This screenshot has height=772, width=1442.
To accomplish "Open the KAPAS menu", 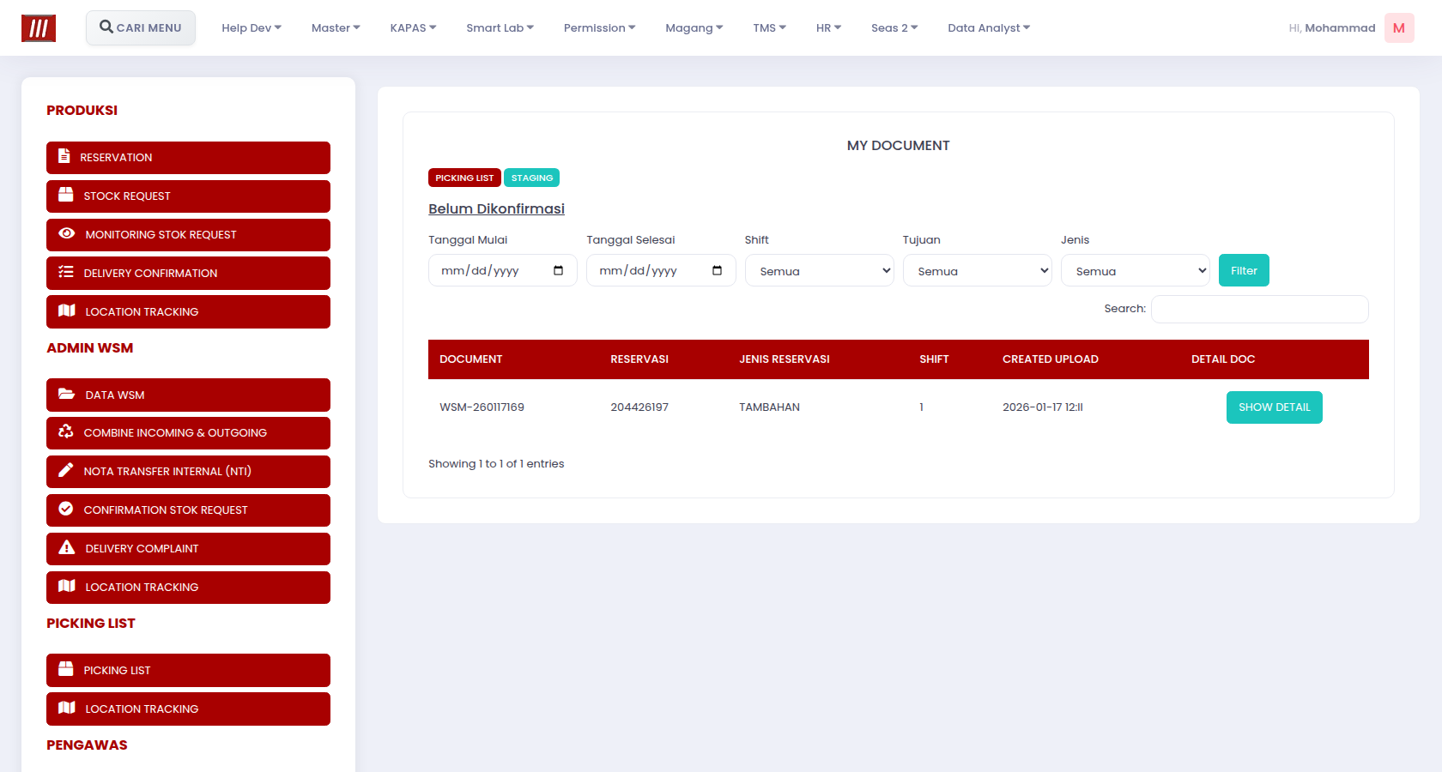I will click(413, 27).
